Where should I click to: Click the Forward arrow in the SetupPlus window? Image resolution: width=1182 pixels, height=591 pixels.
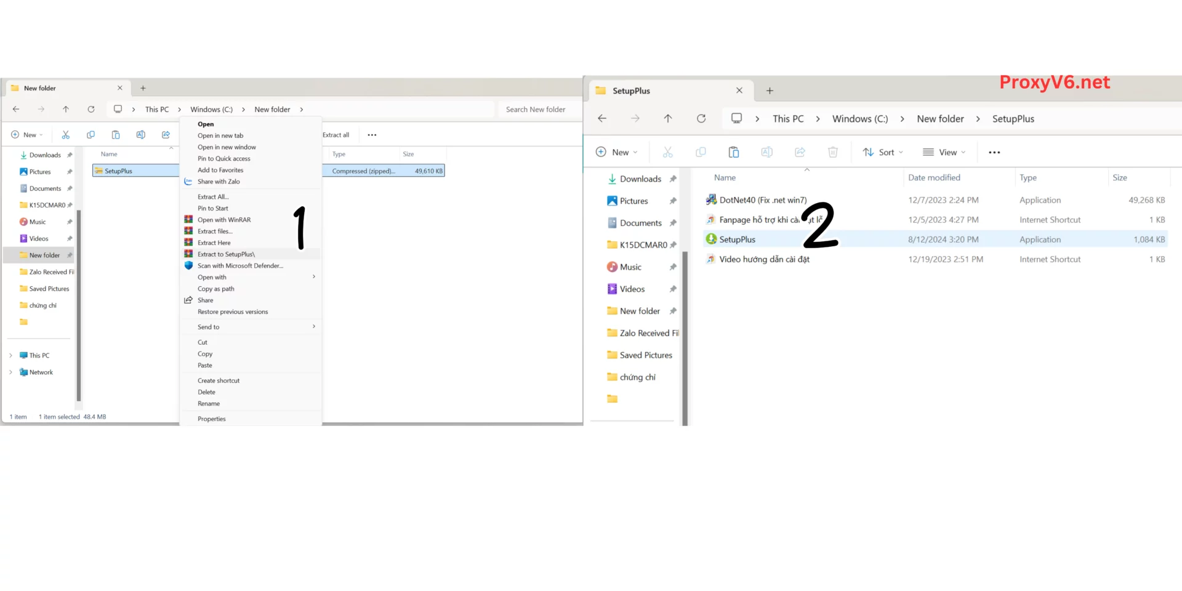click(x=635, y=118)
